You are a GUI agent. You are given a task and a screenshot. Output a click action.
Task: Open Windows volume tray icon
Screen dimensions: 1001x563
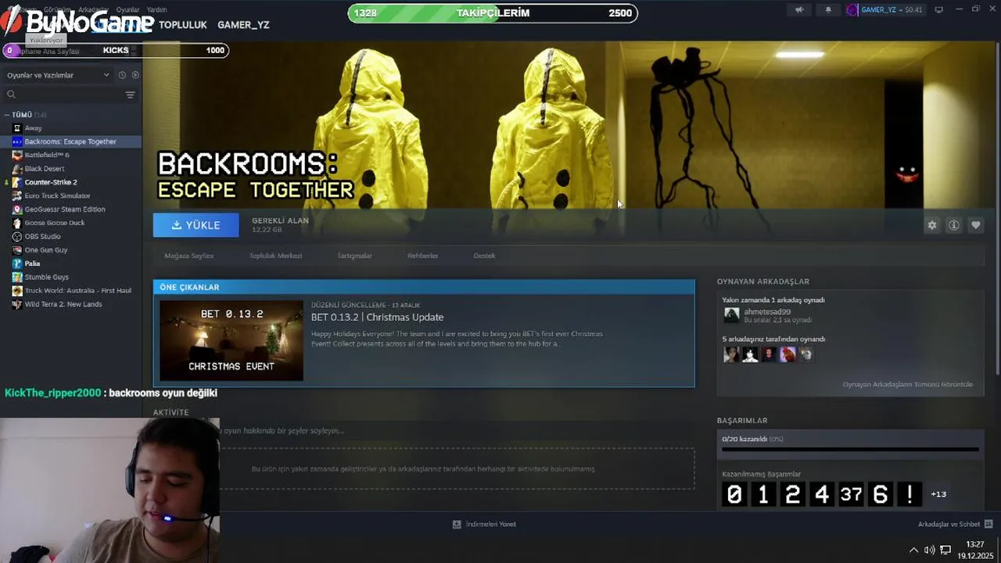(929, 550)
